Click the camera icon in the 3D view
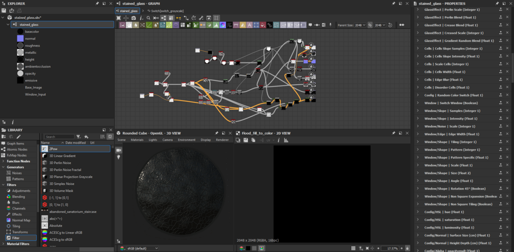This screenshot has height=252, width=514. coord(119,150)
